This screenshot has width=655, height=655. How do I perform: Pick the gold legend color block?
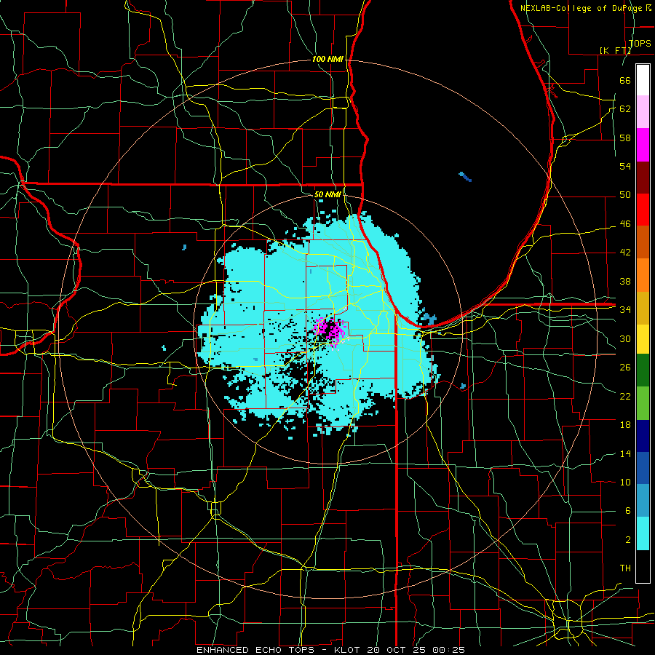click(643, 308)
